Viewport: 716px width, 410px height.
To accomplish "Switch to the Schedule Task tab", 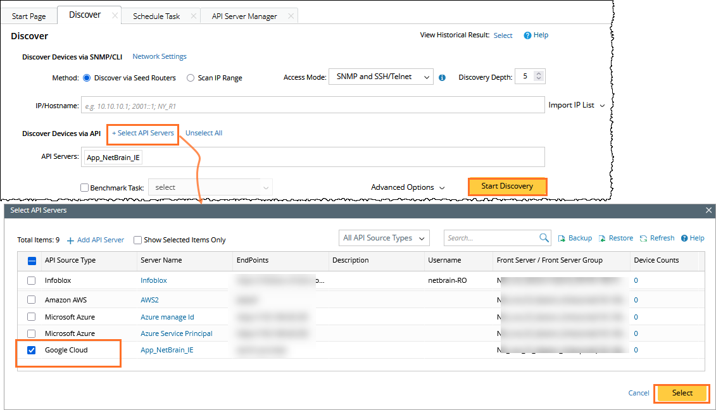I will coord(156,16).
